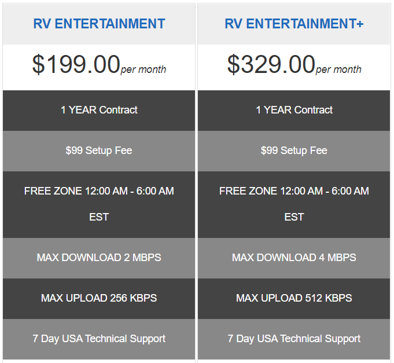Image resolution: width=394 pixels, height=363 pixels.
Task: Click MAX DOWNLOAD 4 MBPS row
Action: click(294, 258)
